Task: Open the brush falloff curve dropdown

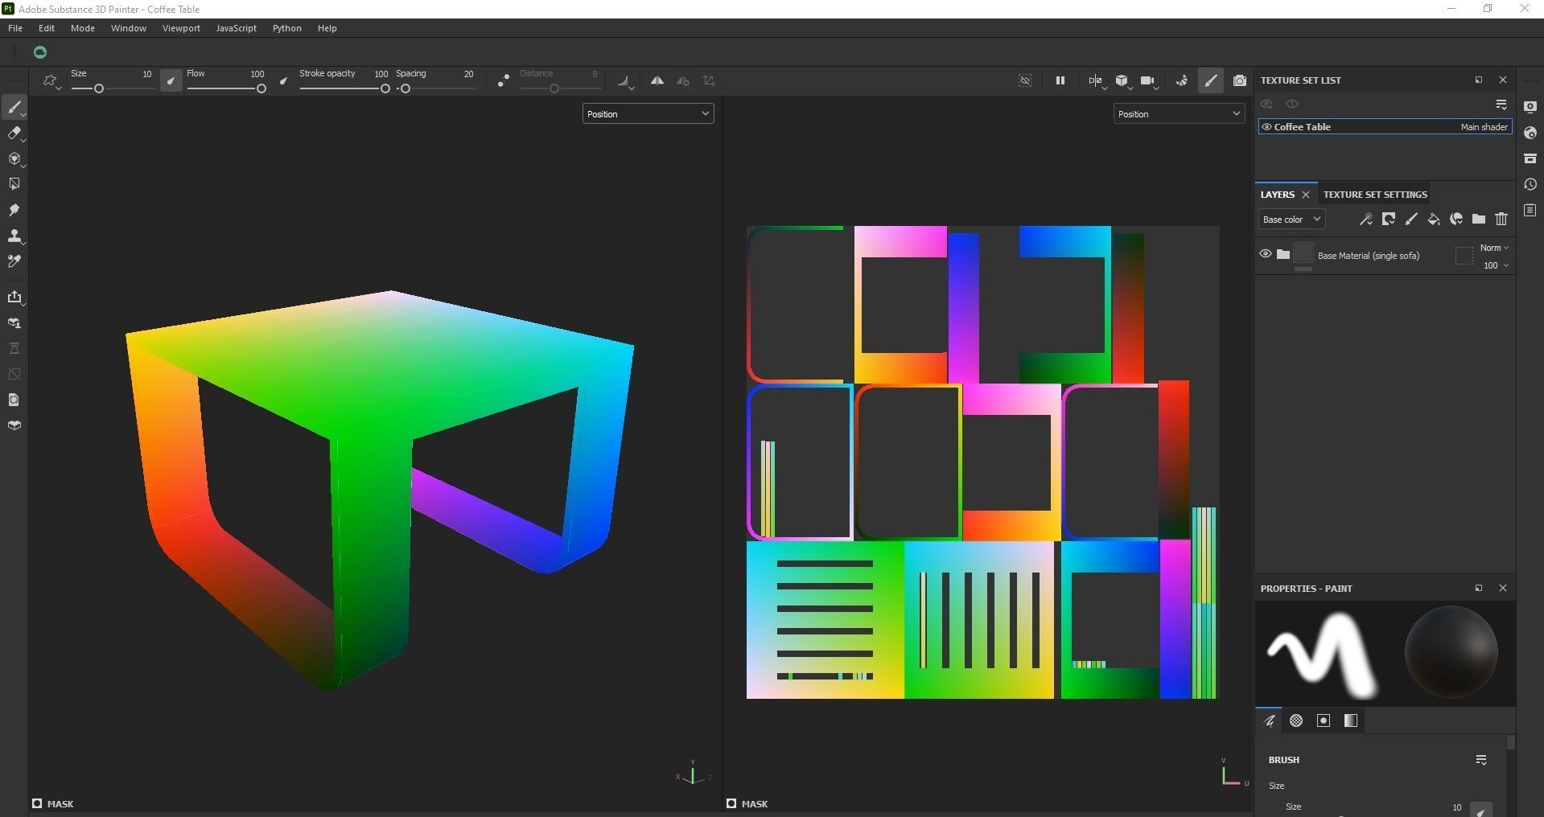Action: click(625, 81)
